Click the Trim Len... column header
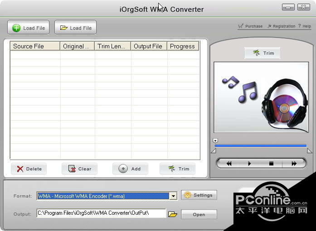The width and height of the screenshot is (316, 231). pos(113,46)
